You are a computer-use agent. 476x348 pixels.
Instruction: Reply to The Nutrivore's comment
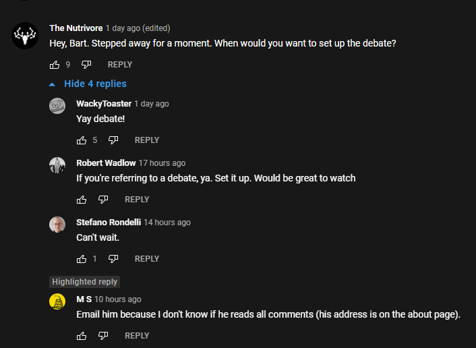click(x=120, y=65)
